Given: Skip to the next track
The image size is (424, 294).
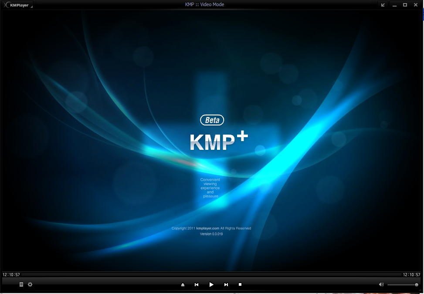Looking at the screenshot, I should [x=226, y=284].
